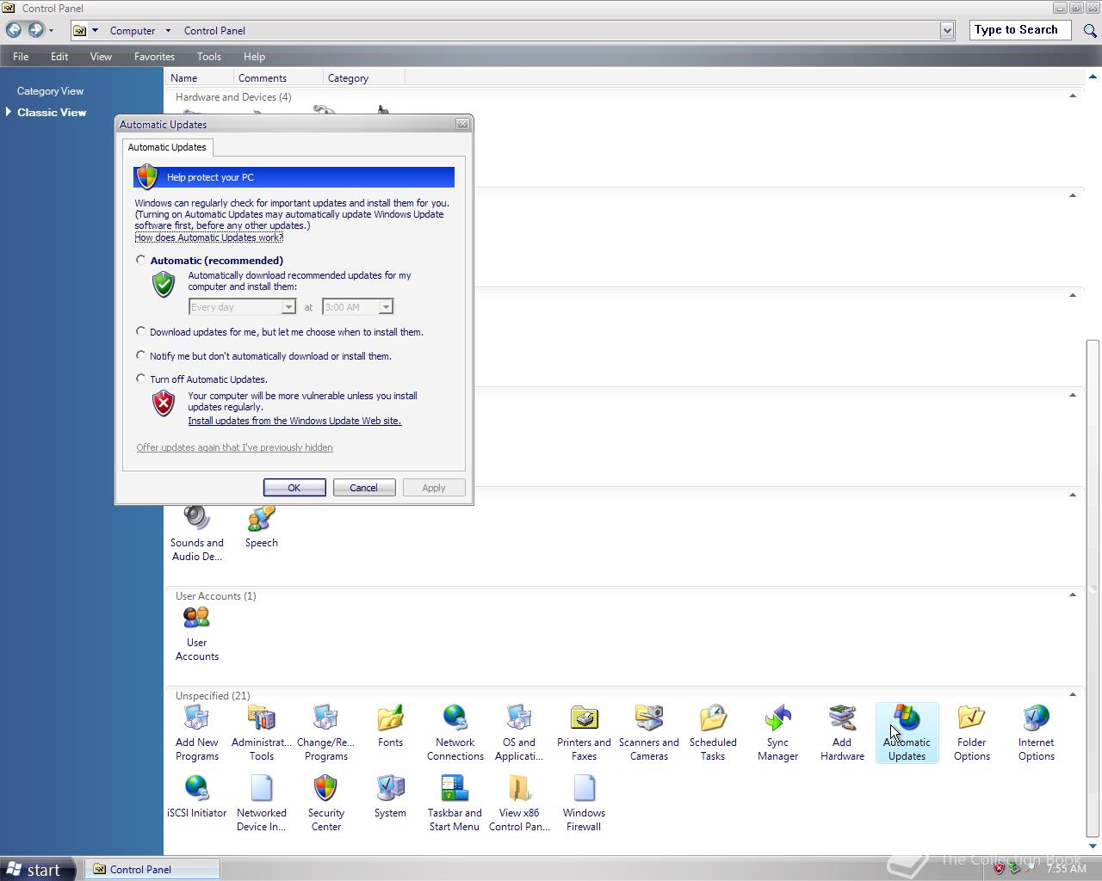This screenshot has height=881, width=1102.
Task: Click the Back navigation button
Action: 14,30
